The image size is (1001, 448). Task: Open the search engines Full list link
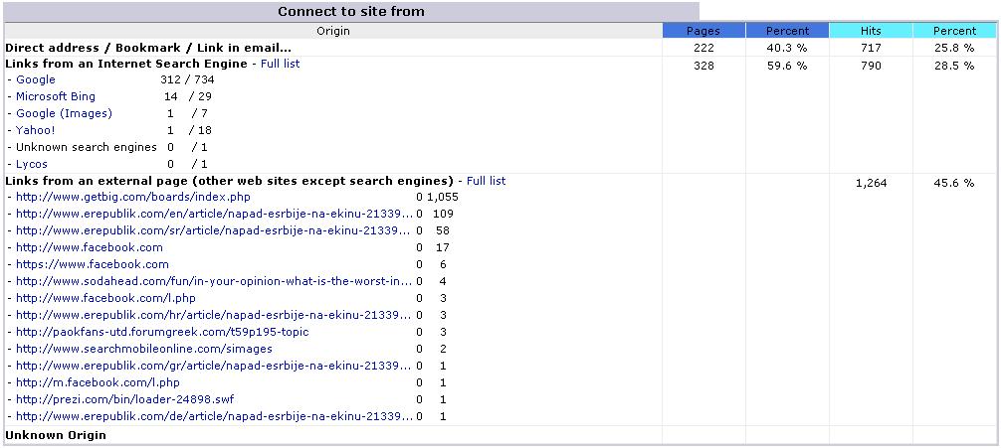click(281, 64)
